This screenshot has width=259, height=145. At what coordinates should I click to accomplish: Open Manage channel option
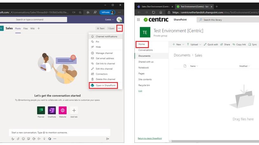point(106,53)
